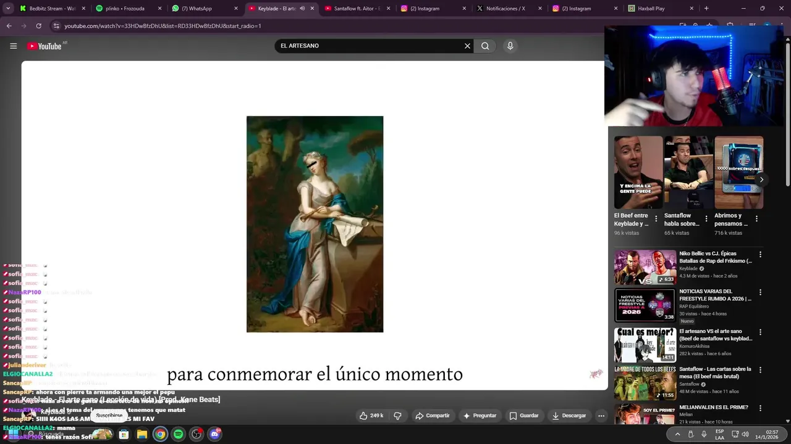
Task: Open the RAP Equilátero channel name
Action: click(694, 306)
